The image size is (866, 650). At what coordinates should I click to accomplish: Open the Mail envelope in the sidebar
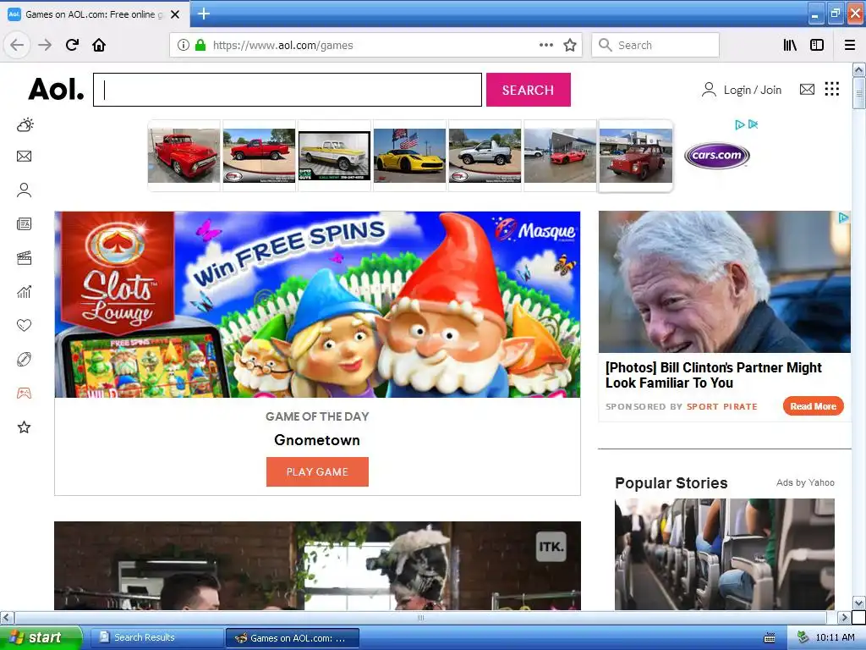(x=24, y=157)
